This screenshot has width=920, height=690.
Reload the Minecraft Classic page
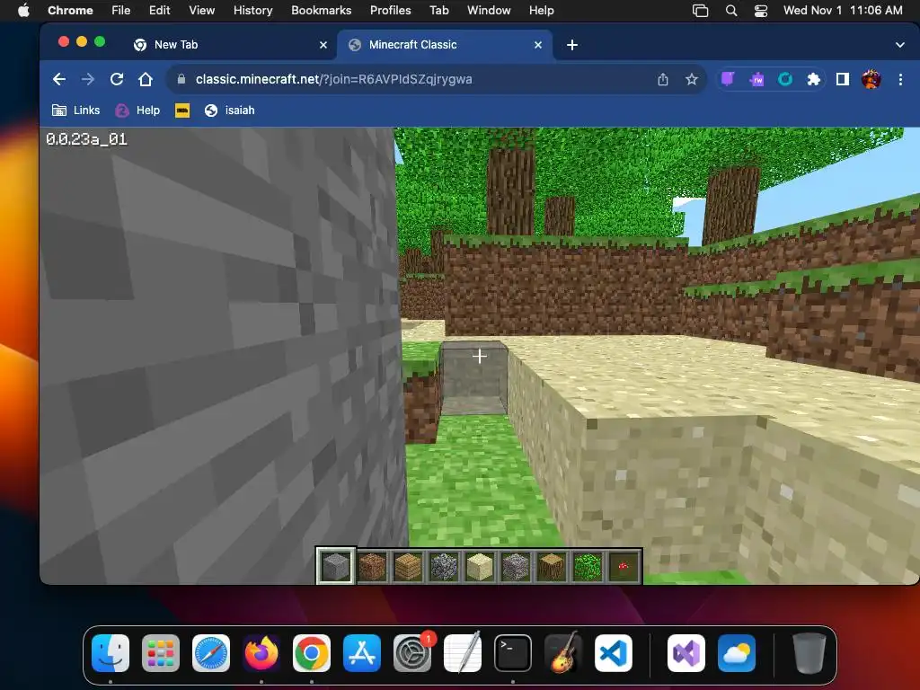point(117,79)
